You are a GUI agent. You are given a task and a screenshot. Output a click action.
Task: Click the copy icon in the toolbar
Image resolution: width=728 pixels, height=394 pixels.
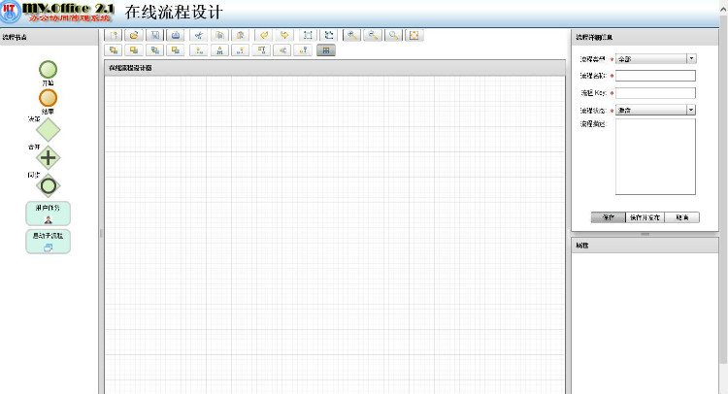[219, 35]
